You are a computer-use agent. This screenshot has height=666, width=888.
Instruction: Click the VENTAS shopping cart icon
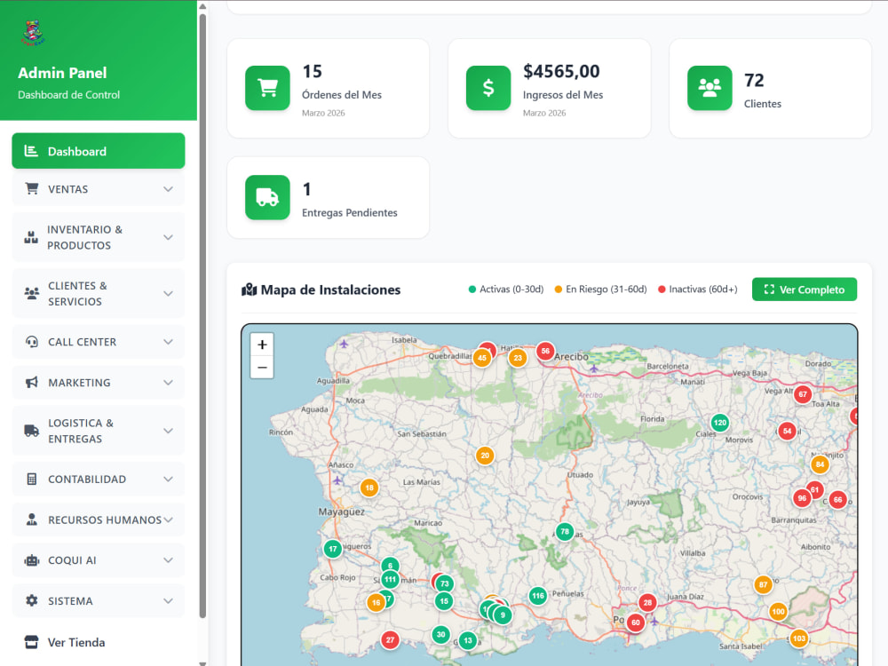(32, 188)
